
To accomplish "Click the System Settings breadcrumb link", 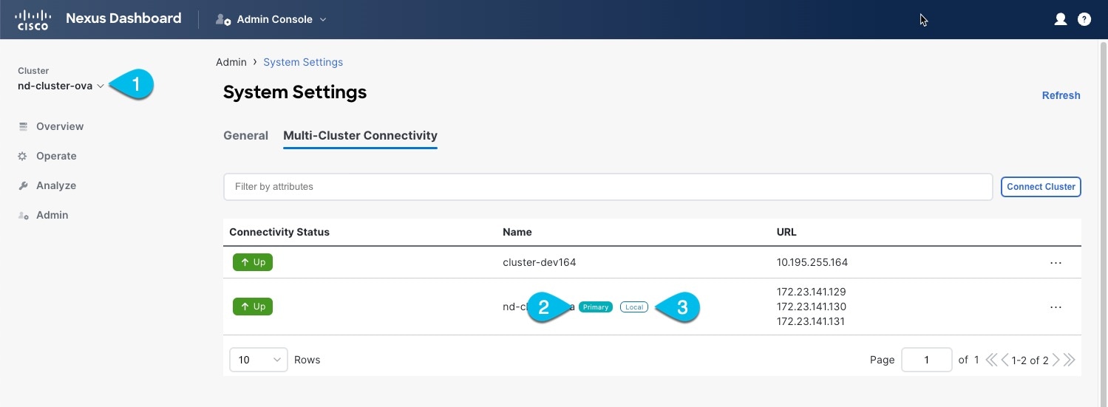I will pyautogui.click(x=303, y=62).
